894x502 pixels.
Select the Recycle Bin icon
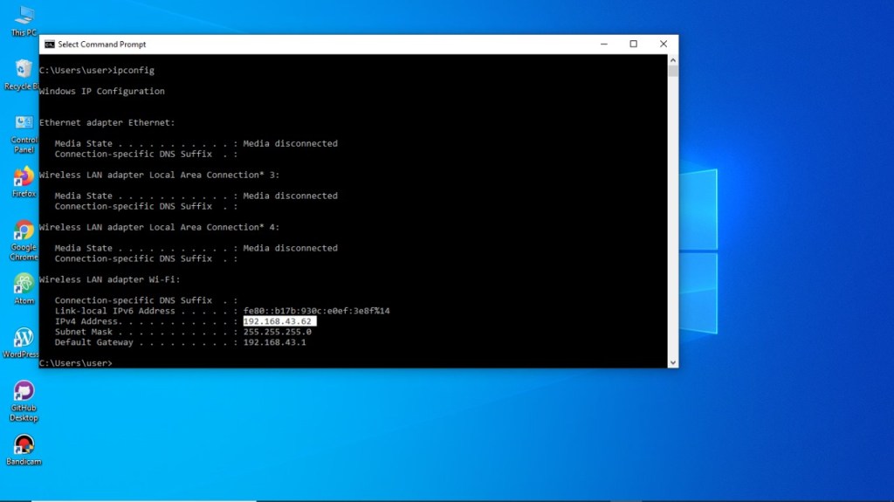[x=24, y=70]
